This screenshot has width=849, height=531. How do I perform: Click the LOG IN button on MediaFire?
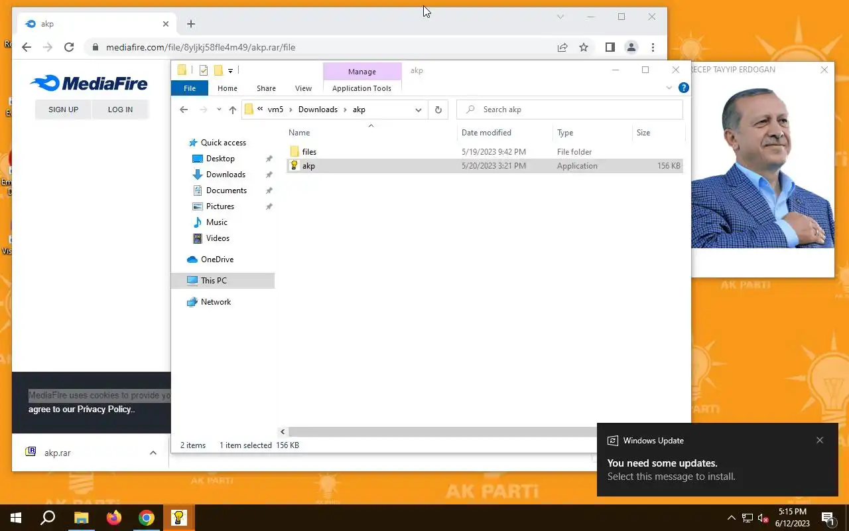tap(120, 110)
